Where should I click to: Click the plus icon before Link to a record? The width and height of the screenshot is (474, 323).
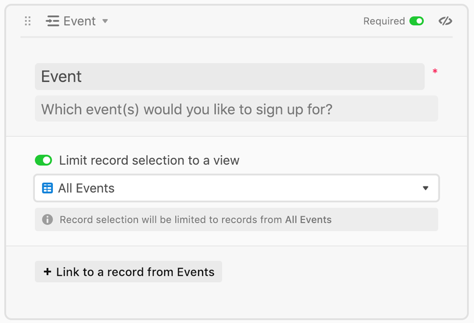(x=47, y=272)
